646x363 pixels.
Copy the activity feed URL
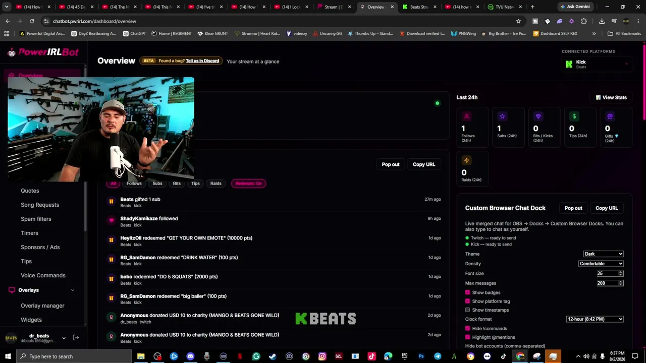point(424,164)
